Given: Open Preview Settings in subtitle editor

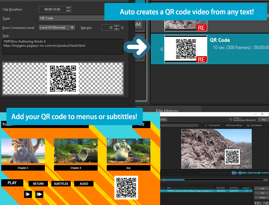Looking at the screenshot, I should point(234,125).
